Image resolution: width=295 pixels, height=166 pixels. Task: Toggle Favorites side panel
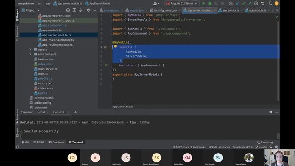click(x=18, y=117)
